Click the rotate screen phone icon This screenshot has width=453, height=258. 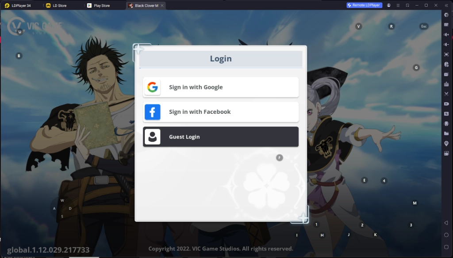click(x=446, y=123)
